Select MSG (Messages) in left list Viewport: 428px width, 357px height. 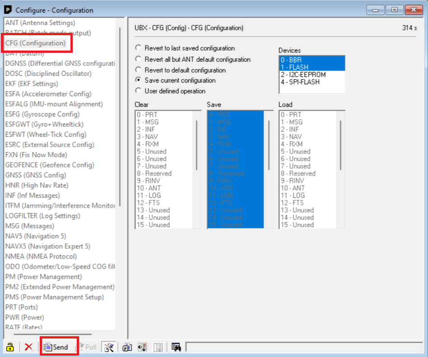(30, 226)
